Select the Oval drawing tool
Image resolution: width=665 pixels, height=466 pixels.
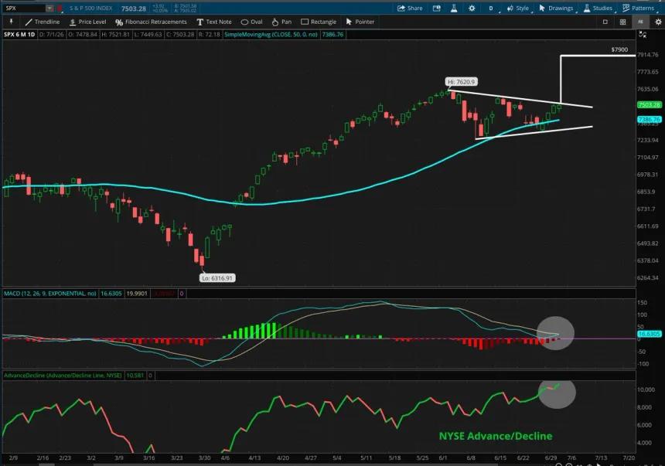[x=251, y=22]
